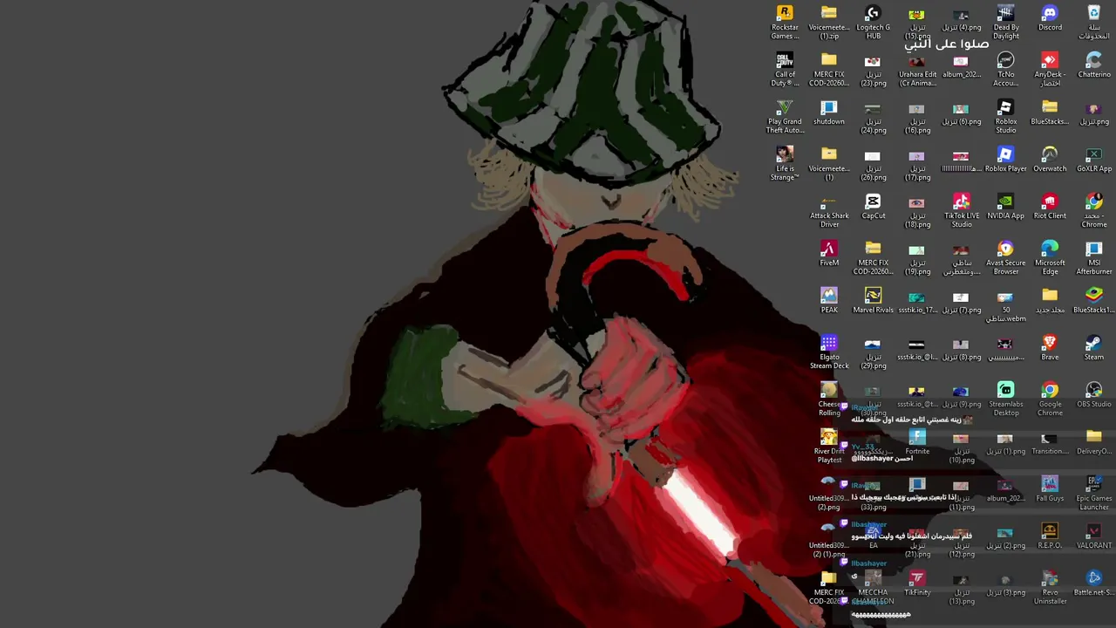Select the 50 ساطي.webm video file

pyautogui.click(x=1005, y=304)
